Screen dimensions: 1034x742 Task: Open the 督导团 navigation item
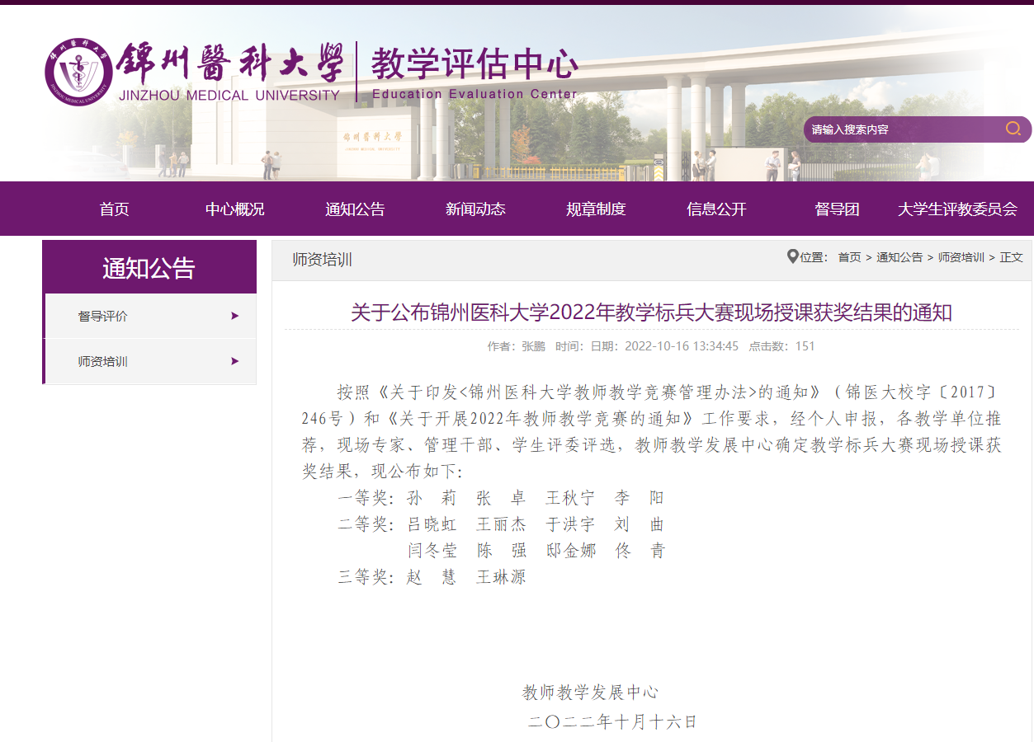(x=837, y=209)
